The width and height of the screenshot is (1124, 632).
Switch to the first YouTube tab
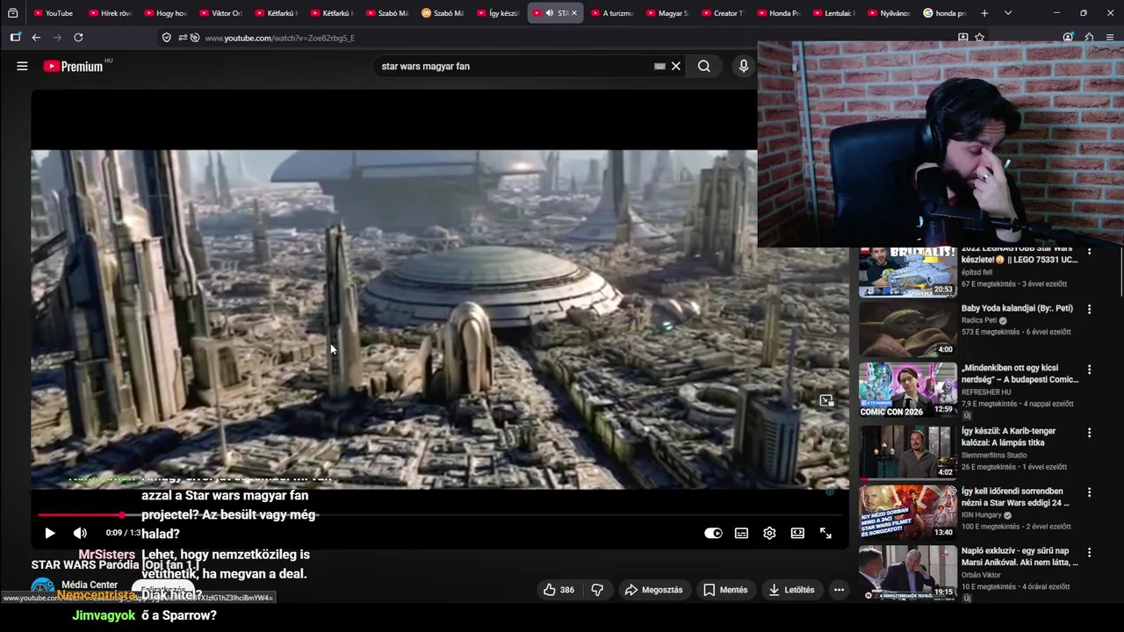coord(53,13)
